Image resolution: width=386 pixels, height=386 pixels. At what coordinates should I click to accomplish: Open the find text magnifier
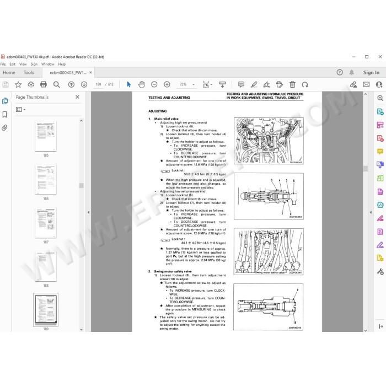(x=57, y=85)
